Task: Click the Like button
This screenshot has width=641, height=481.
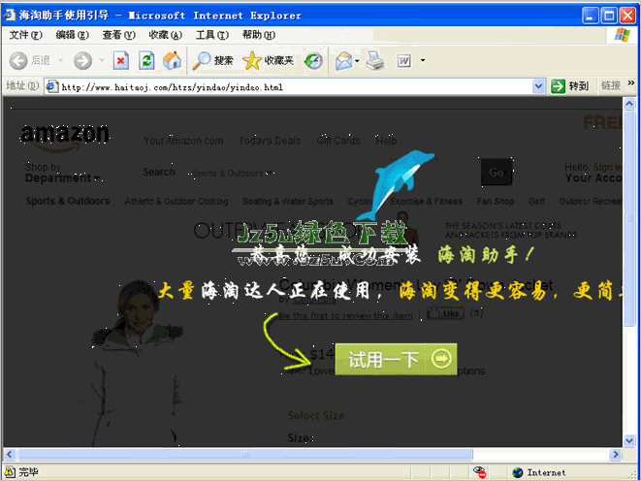Action: coord(445,313)
